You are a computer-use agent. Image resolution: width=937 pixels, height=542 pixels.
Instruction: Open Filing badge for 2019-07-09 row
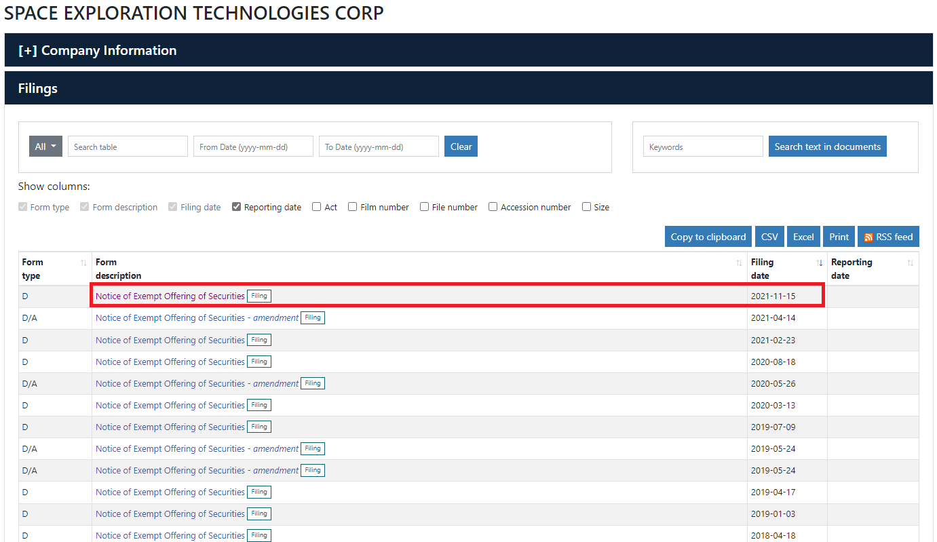pos(259,427)
